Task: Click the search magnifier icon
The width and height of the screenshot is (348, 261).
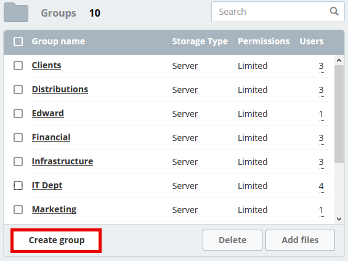Action: [334, 11]
